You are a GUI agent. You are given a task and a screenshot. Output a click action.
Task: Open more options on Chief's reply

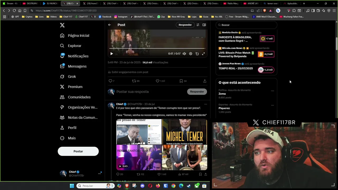coord(205,104)
